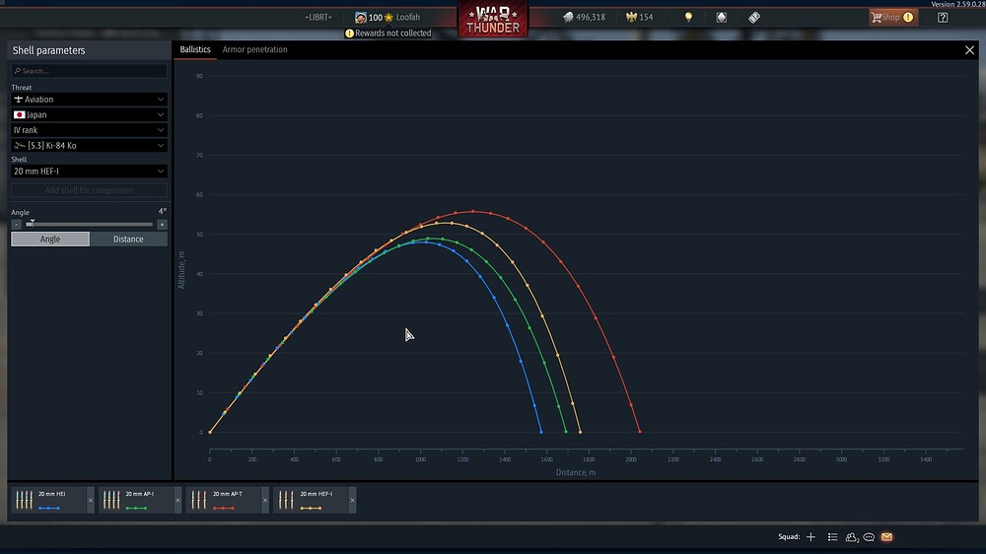Open the chat bubble icon
Image resolution: width=986 pixels, height=554 pixels.
(x=869, y=537)
